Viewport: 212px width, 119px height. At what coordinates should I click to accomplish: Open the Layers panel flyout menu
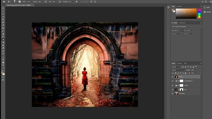click(x=201, y=63)
